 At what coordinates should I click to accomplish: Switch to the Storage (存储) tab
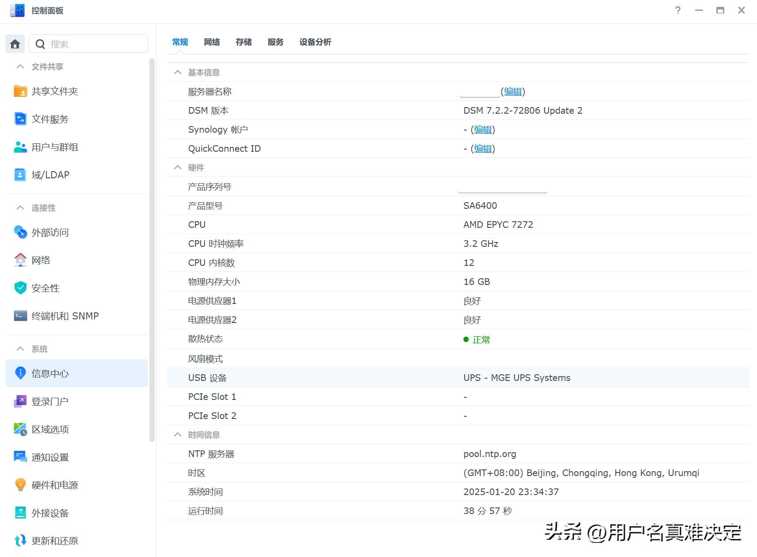click(244, 42)
